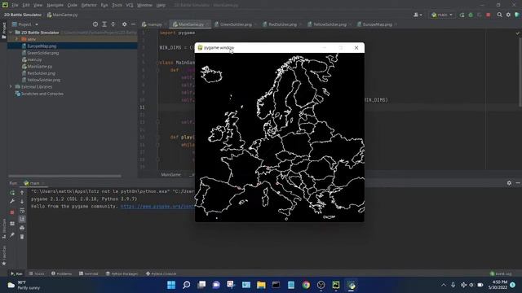Open the user account dropdown

418,15
